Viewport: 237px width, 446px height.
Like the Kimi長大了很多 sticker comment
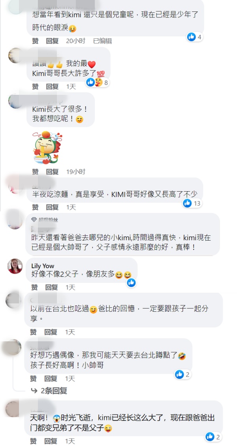[35, 172]
